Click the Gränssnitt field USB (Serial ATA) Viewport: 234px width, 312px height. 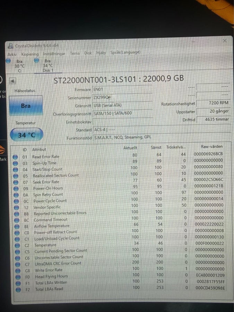point(122,105)
